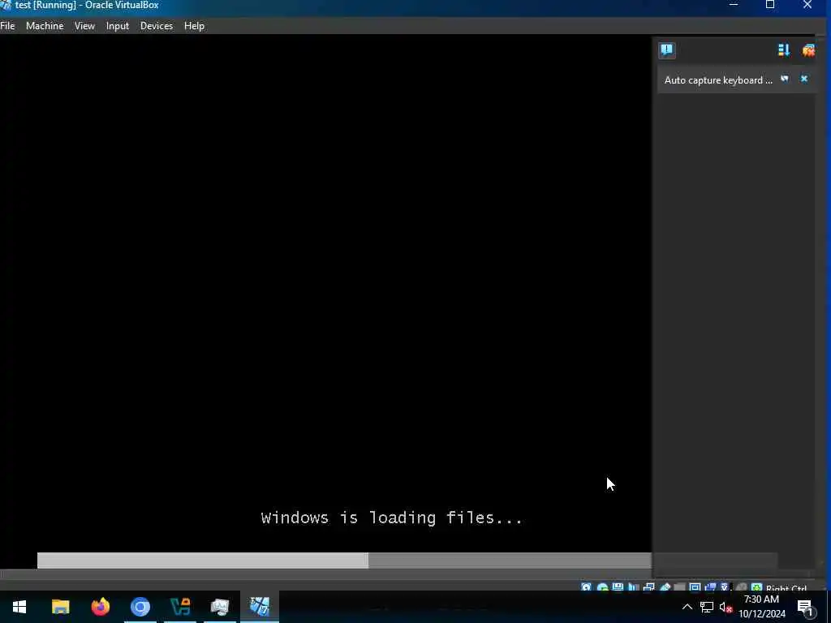Show hidden system tray icons
Image resolution: width=831 pixels, height=623 pixels.
[687, 607]
